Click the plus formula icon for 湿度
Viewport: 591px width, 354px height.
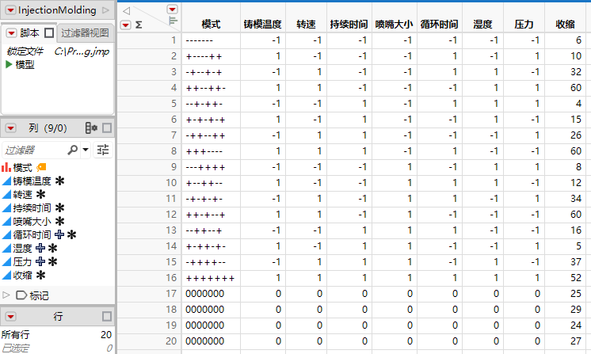point(40,248)
